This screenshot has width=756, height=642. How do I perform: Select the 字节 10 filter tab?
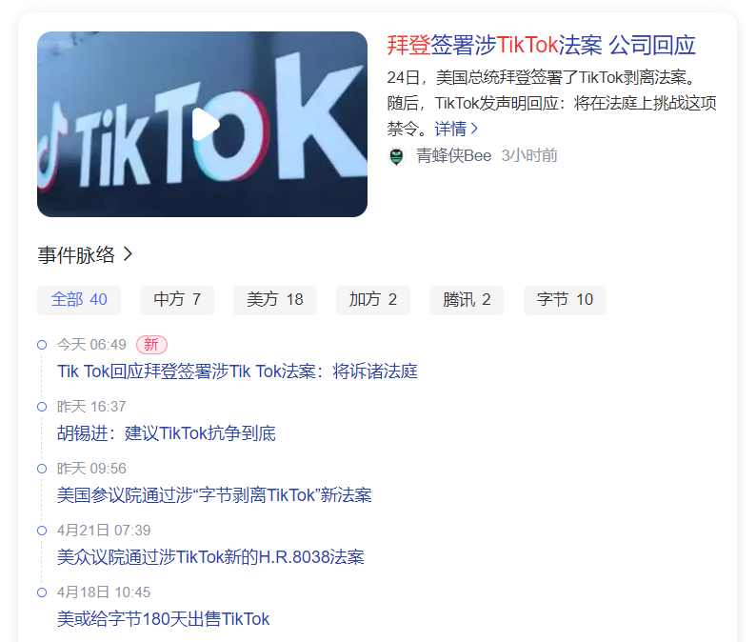pyautogui.click(x=565, y=300)
